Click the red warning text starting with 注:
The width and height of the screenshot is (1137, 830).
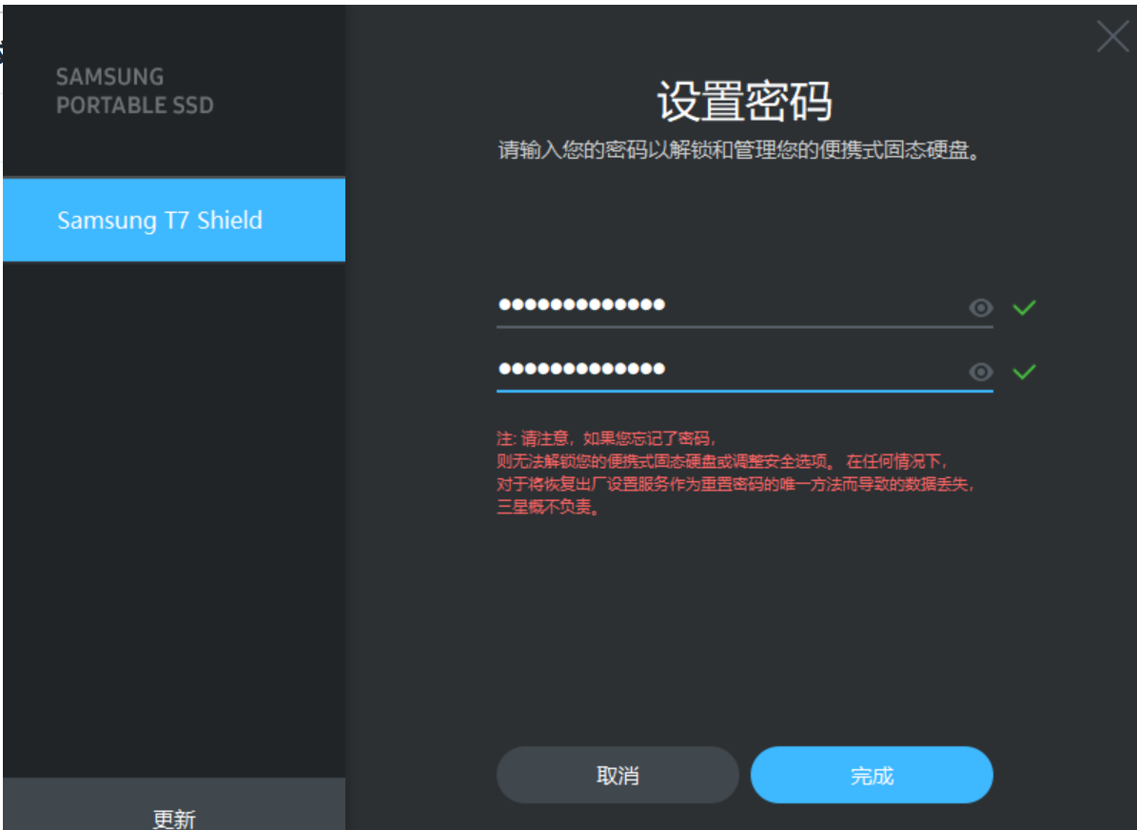pos(735,472)
